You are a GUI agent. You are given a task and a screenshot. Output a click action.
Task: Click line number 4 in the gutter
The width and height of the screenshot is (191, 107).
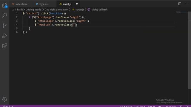(x=17, y=25)
